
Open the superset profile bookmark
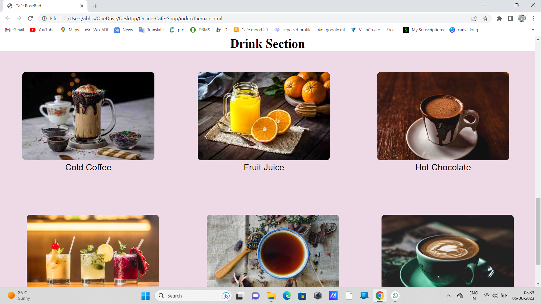(292, 30)
